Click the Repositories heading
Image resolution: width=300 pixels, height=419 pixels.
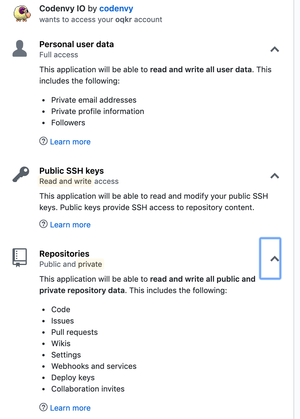[64, 254]
